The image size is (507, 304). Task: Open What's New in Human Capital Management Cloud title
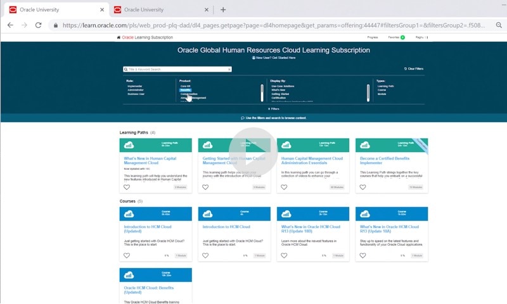[150, 161]
